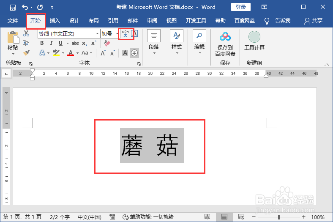Go to the 布局 tab
Viewport: 333px width, 222px height.
pos(94,21)
